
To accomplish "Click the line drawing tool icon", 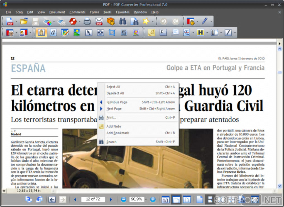I will pyautogui.click(x=228, y=33).
